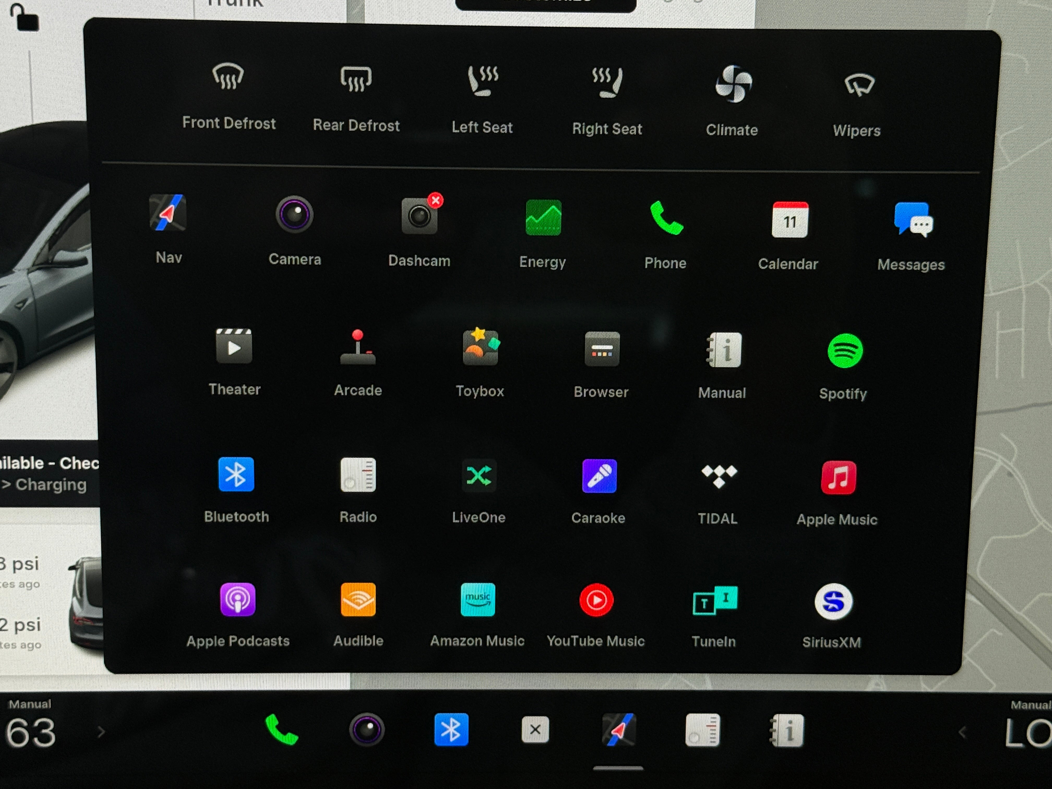Image resolution: width=1052 pixels, height=789 pixels.
Task: Open the TIDAL app
Action: (719, 476)
